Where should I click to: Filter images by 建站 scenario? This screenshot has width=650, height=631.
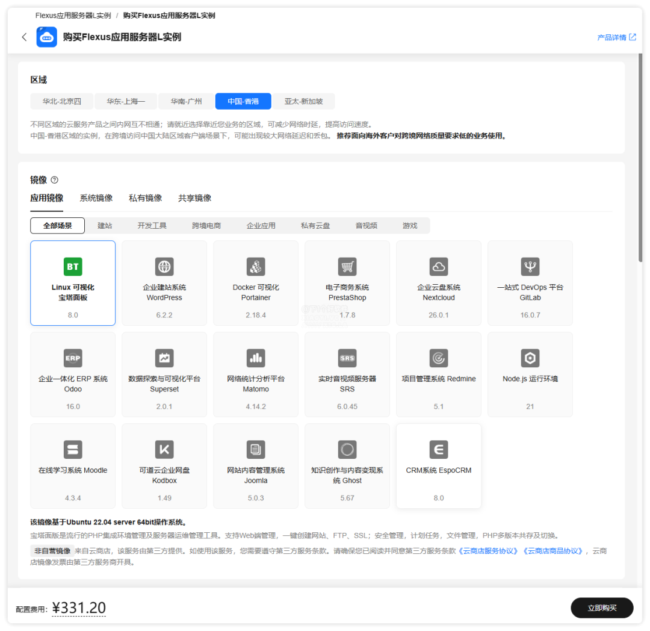pos(105,226)
